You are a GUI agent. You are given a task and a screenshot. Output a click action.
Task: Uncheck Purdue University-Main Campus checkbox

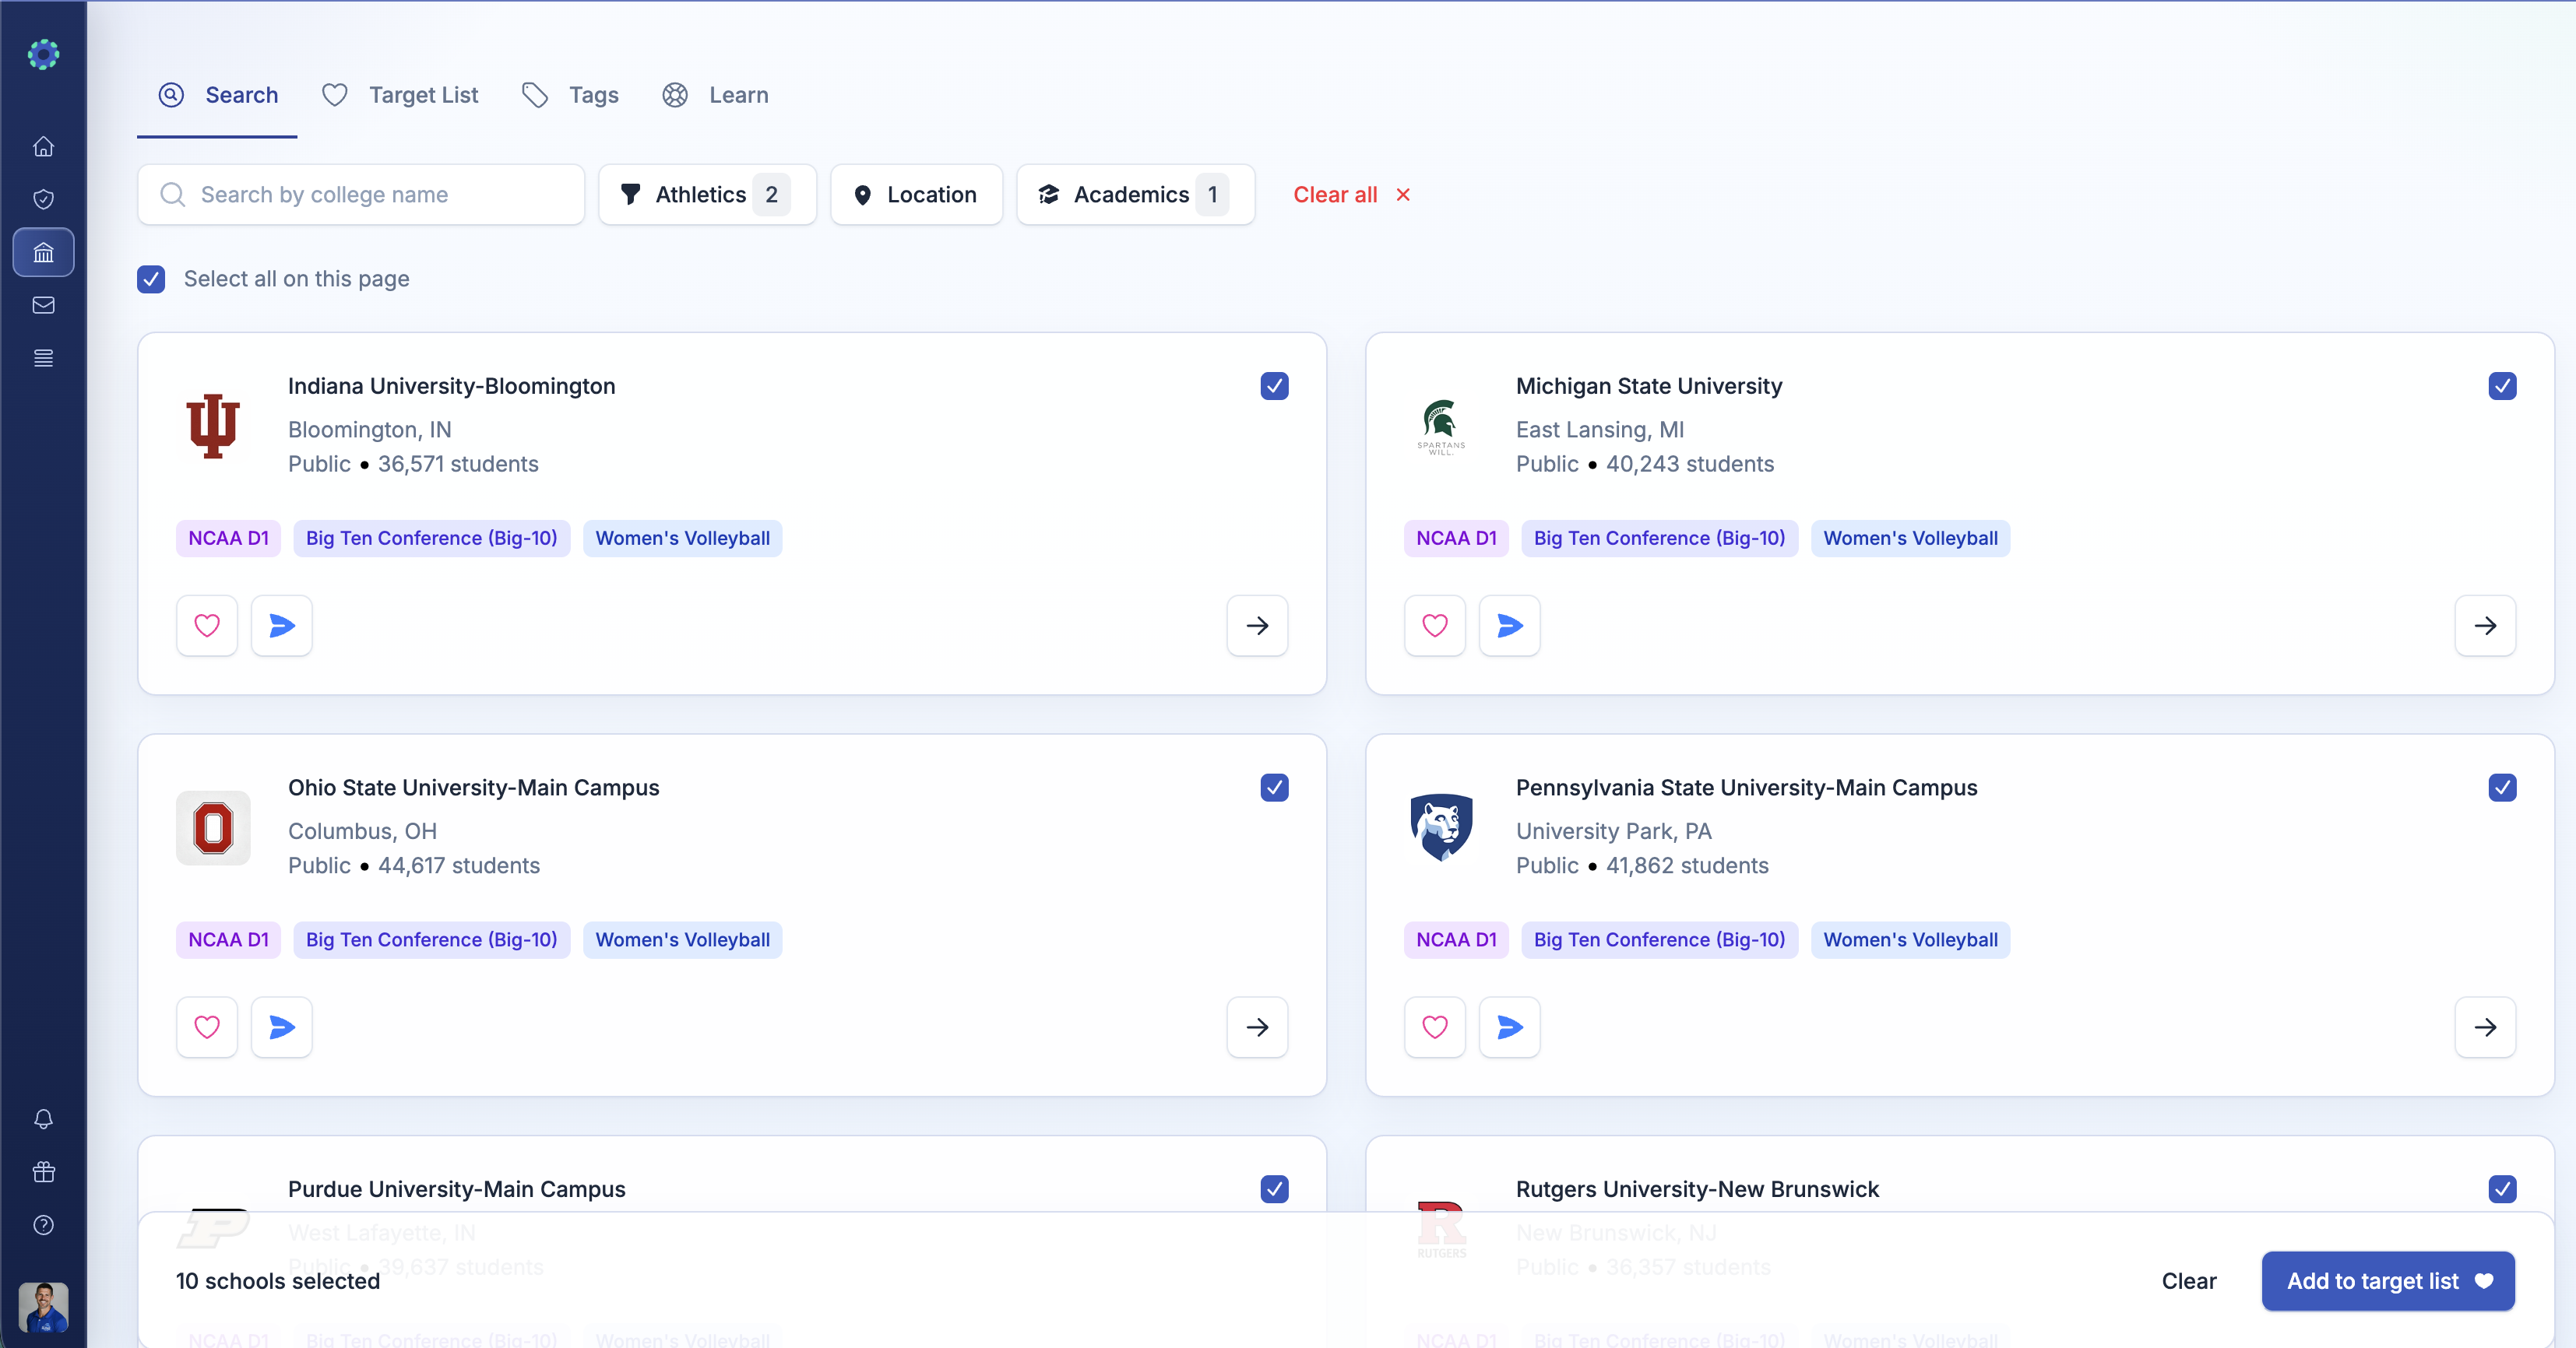click(1275, 1189)
